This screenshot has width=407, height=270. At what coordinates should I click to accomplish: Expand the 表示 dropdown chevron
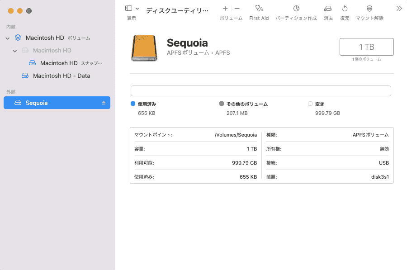tap(137, 9)
